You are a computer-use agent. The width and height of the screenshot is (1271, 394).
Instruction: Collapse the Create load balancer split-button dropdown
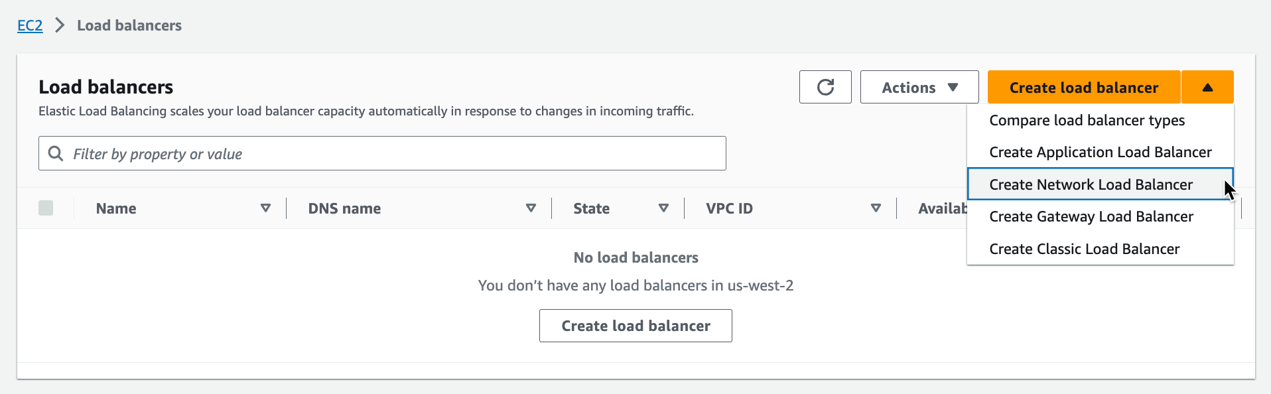click(x=1207, y=87)
